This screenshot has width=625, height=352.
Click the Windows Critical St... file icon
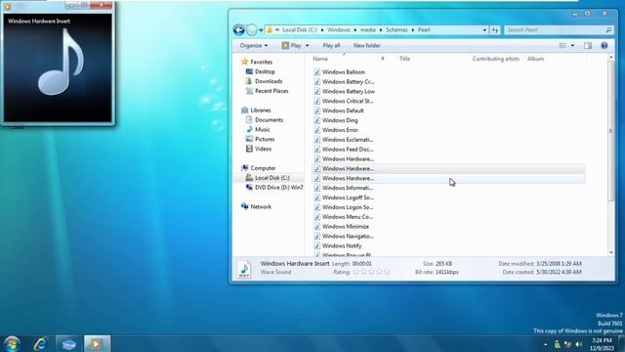point(317,101)
